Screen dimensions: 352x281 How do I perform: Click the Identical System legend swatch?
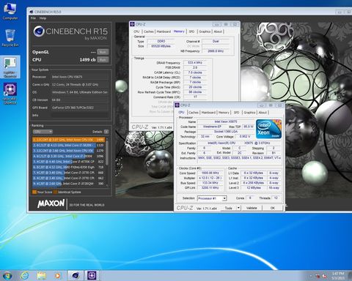55,192
